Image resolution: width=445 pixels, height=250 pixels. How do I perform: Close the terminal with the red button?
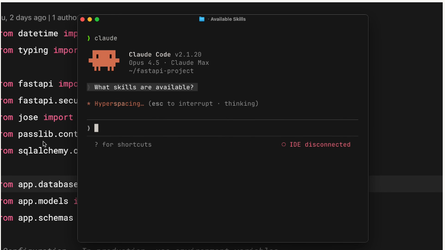coord(82,19)
